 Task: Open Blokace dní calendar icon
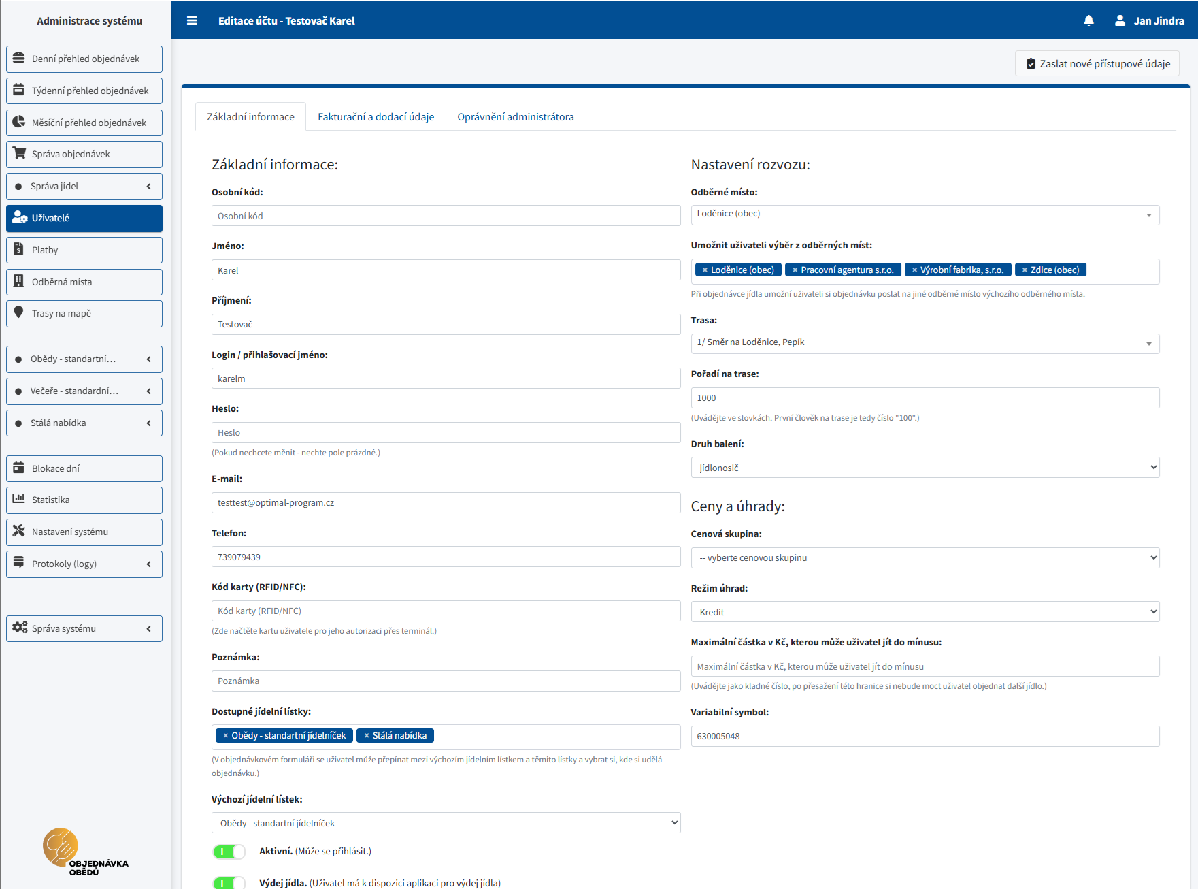click(x=19, y=468)
